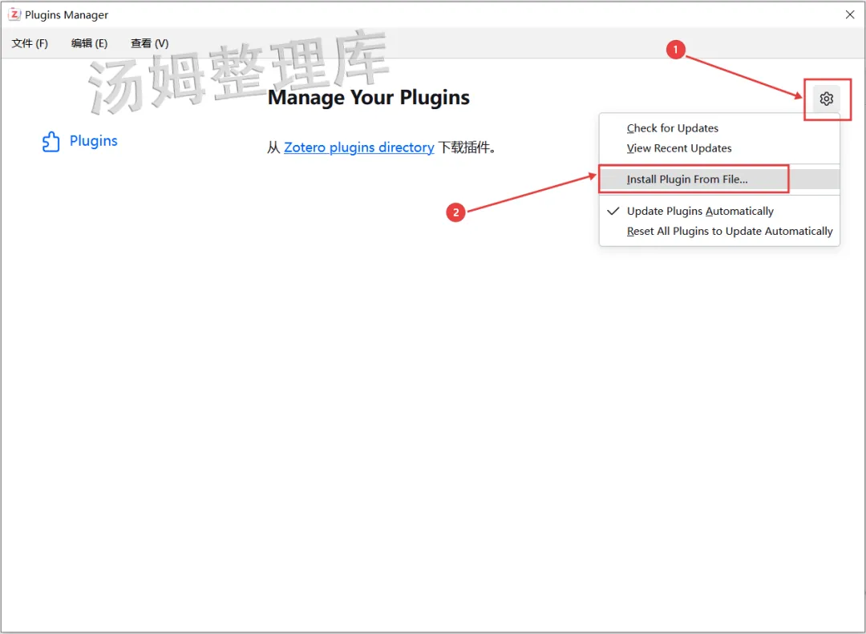Close the Plugins Manager window
Image resolution: width=866 pixels, height=634 pixels.
[850, 15]
